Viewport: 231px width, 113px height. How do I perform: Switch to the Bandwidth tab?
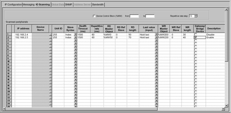tap(98, 5)
